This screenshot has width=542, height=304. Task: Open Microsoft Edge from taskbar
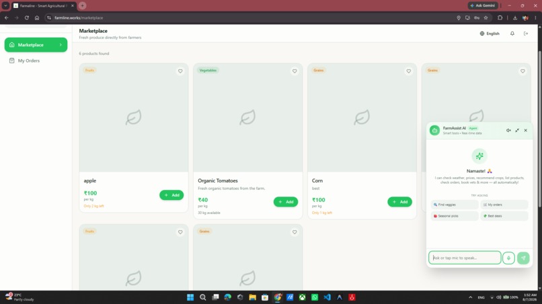pos(227,297)
